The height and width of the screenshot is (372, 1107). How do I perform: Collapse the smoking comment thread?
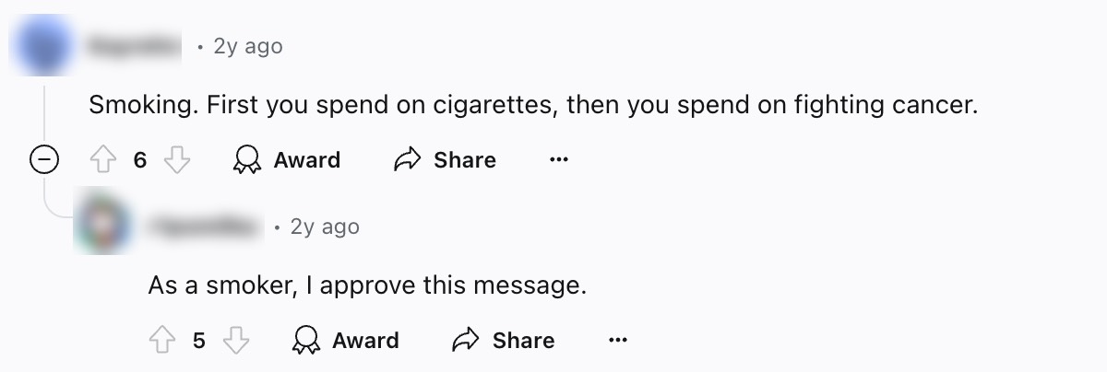(x=43, y=161)
